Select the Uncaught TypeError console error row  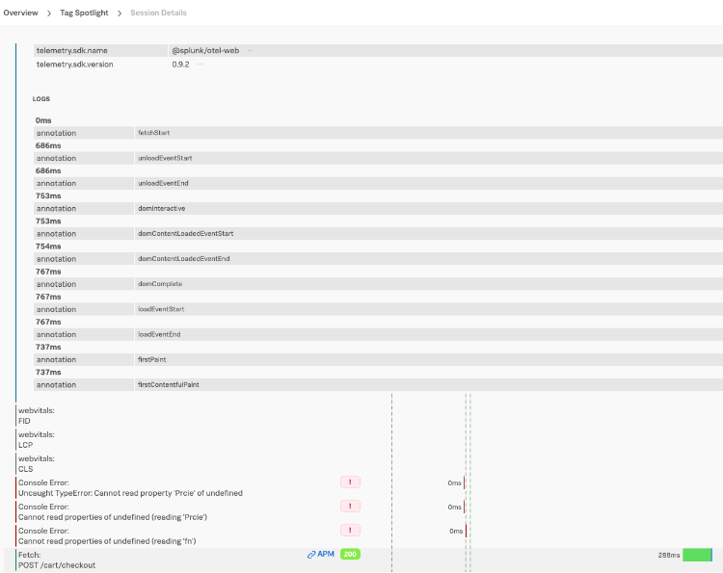point(130,488)
